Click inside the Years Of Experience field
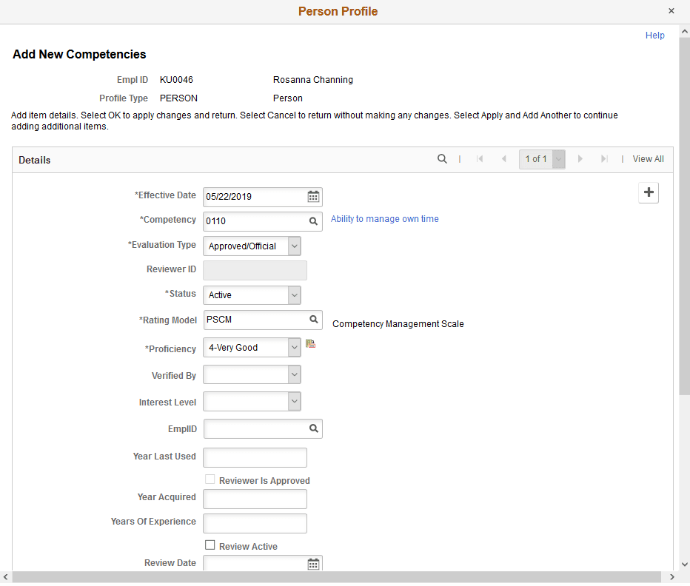690x586 pixels. click(255, 523)
